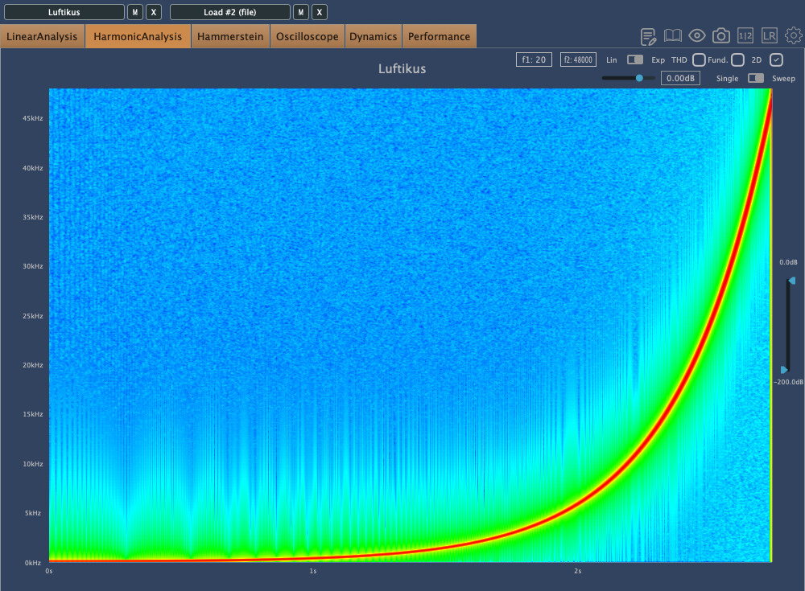The image size is (805, 591).
Task: Open the LinearAnalysis tab
Action: pos(42,36)
